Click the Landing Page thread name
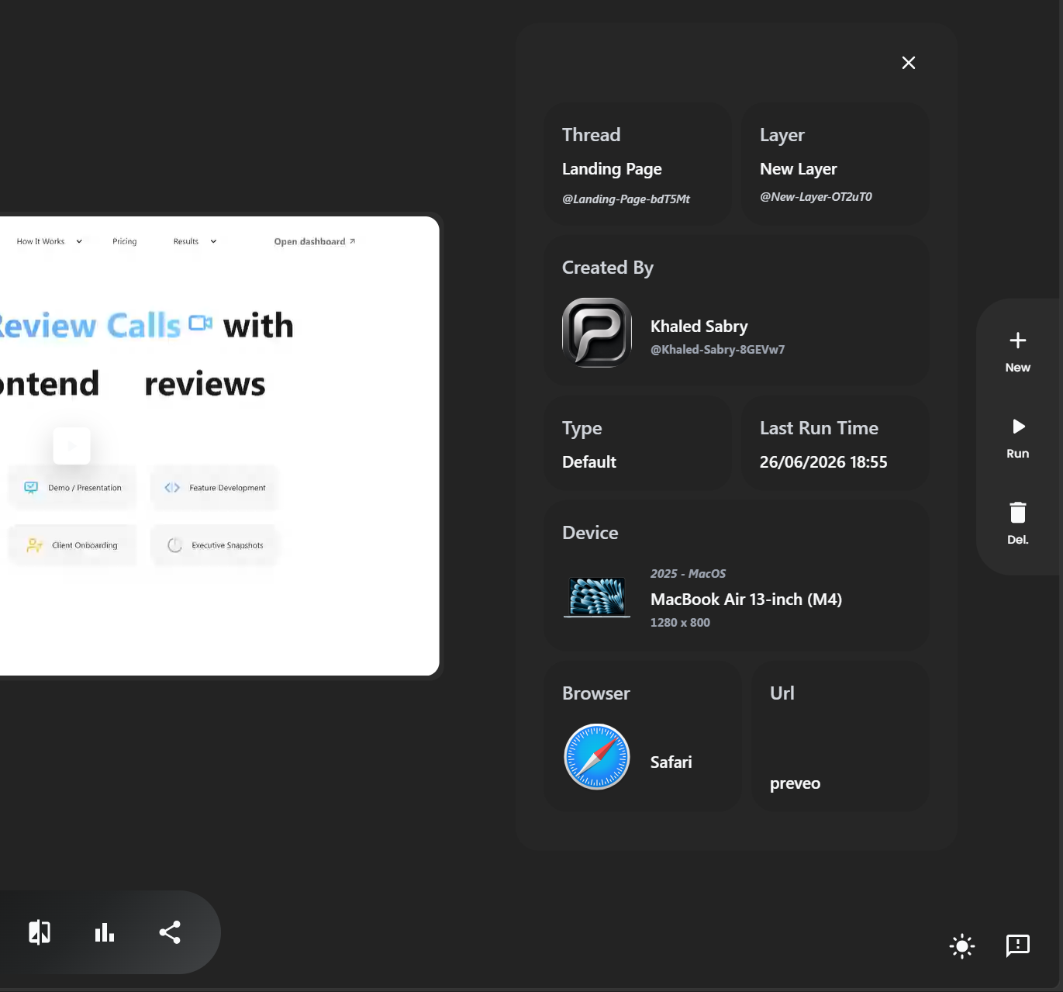 pos(612,169)
